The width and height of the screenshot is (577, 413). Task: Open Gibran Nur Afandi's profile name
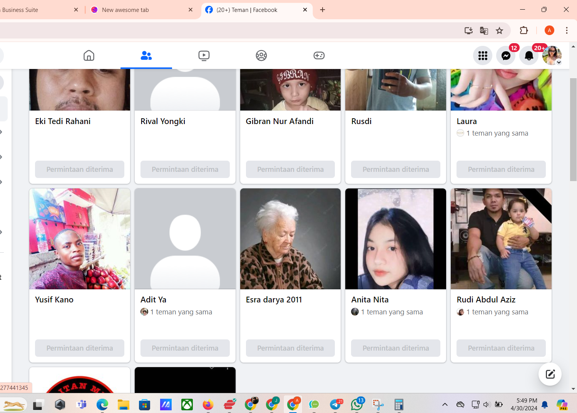[x=280, y=121]
